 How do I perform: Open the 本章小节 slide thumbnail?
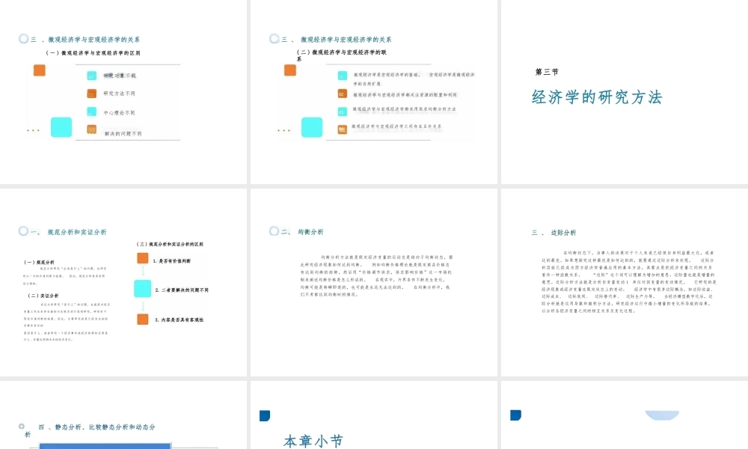click(373, 415)
